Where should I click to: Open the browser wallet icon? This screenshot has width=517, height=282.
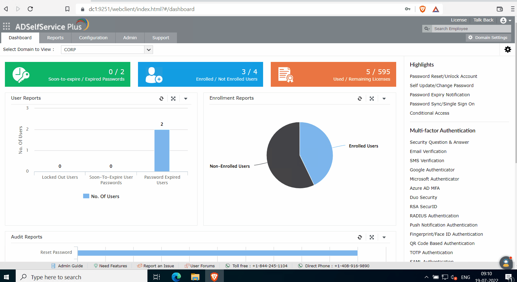pyautogui.click(x=500, y=9)
